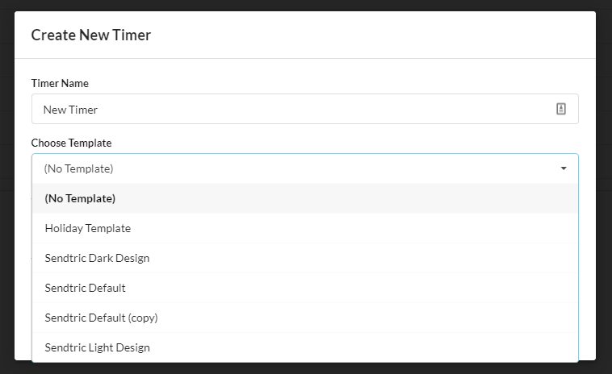This screenshot has height=374, width=612.
Task: Select the highlighted (No Template) list option
Action: tap(80, 198)
